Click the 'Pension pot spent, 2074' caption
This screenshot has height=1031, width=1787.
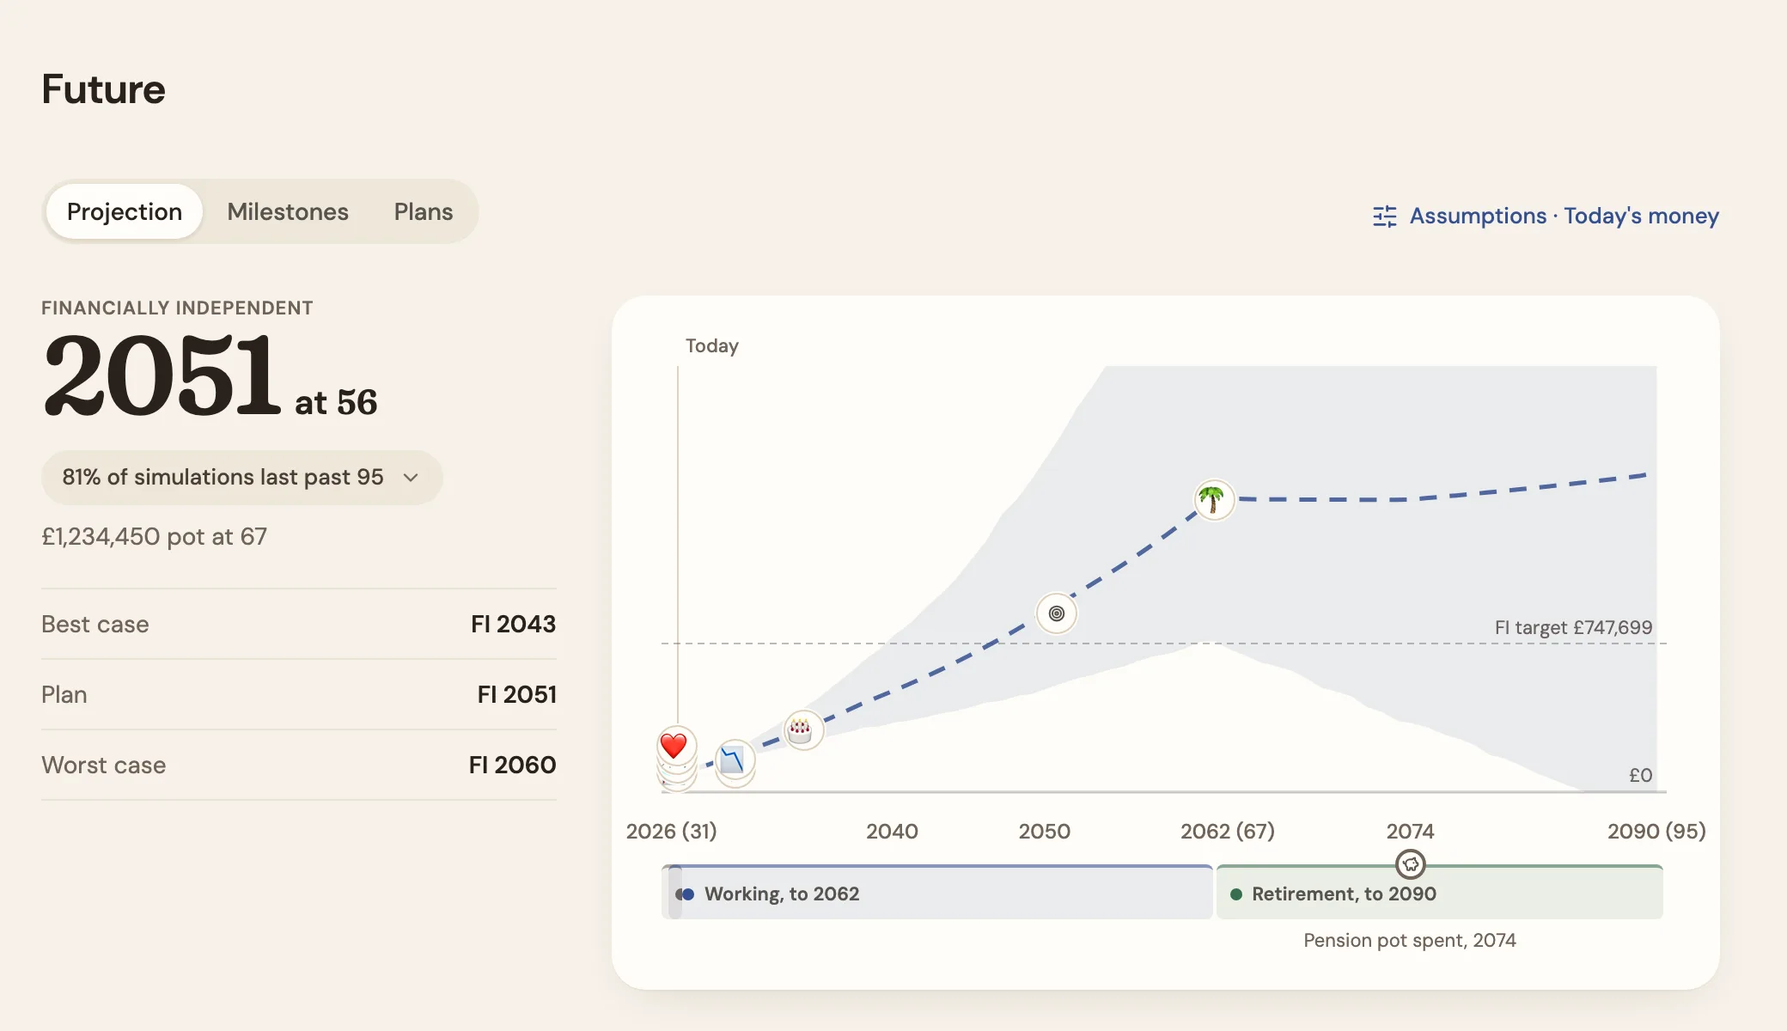[x=1410, y=940]
